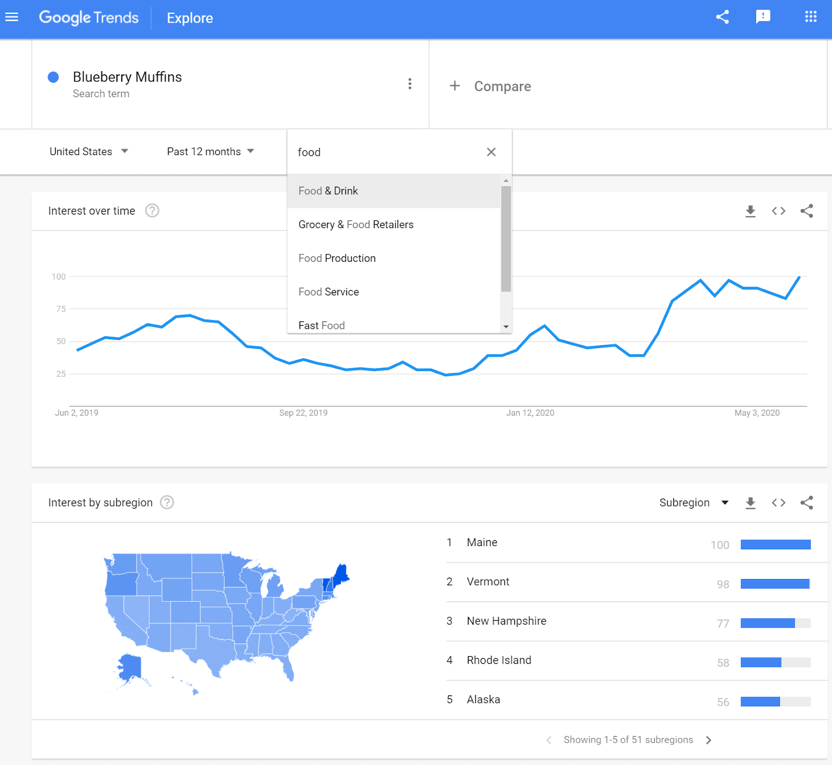Open embed code for the subregion map
The width and height of the screenshot is (832, 765).
pos(778,503)
